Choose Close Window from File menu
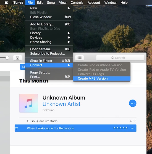 point(49,17)
